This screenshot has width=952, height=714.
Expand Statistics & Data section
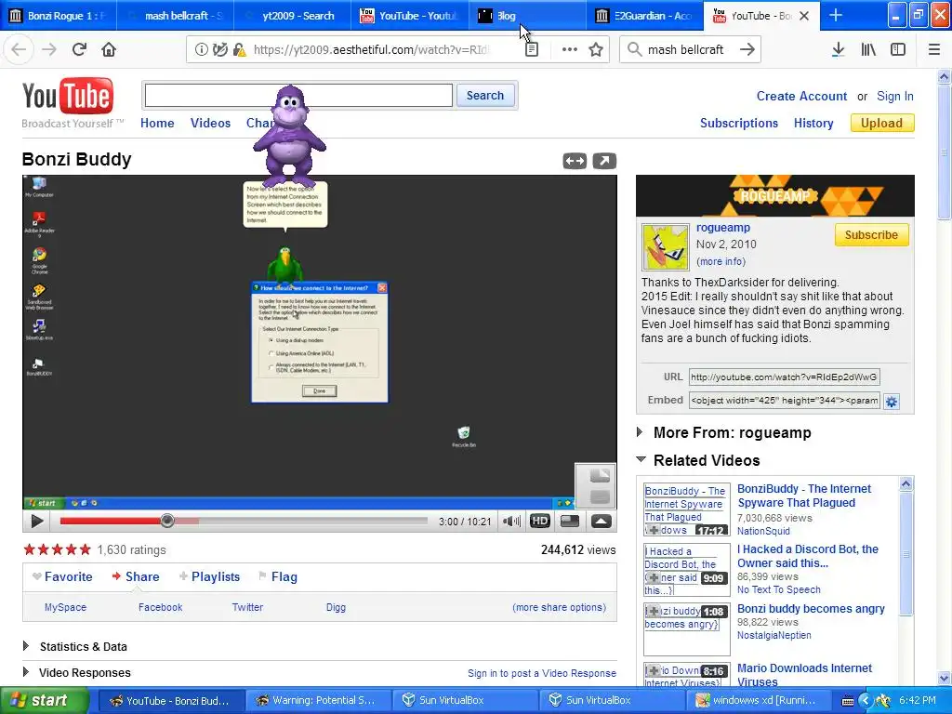click(25, 646)
